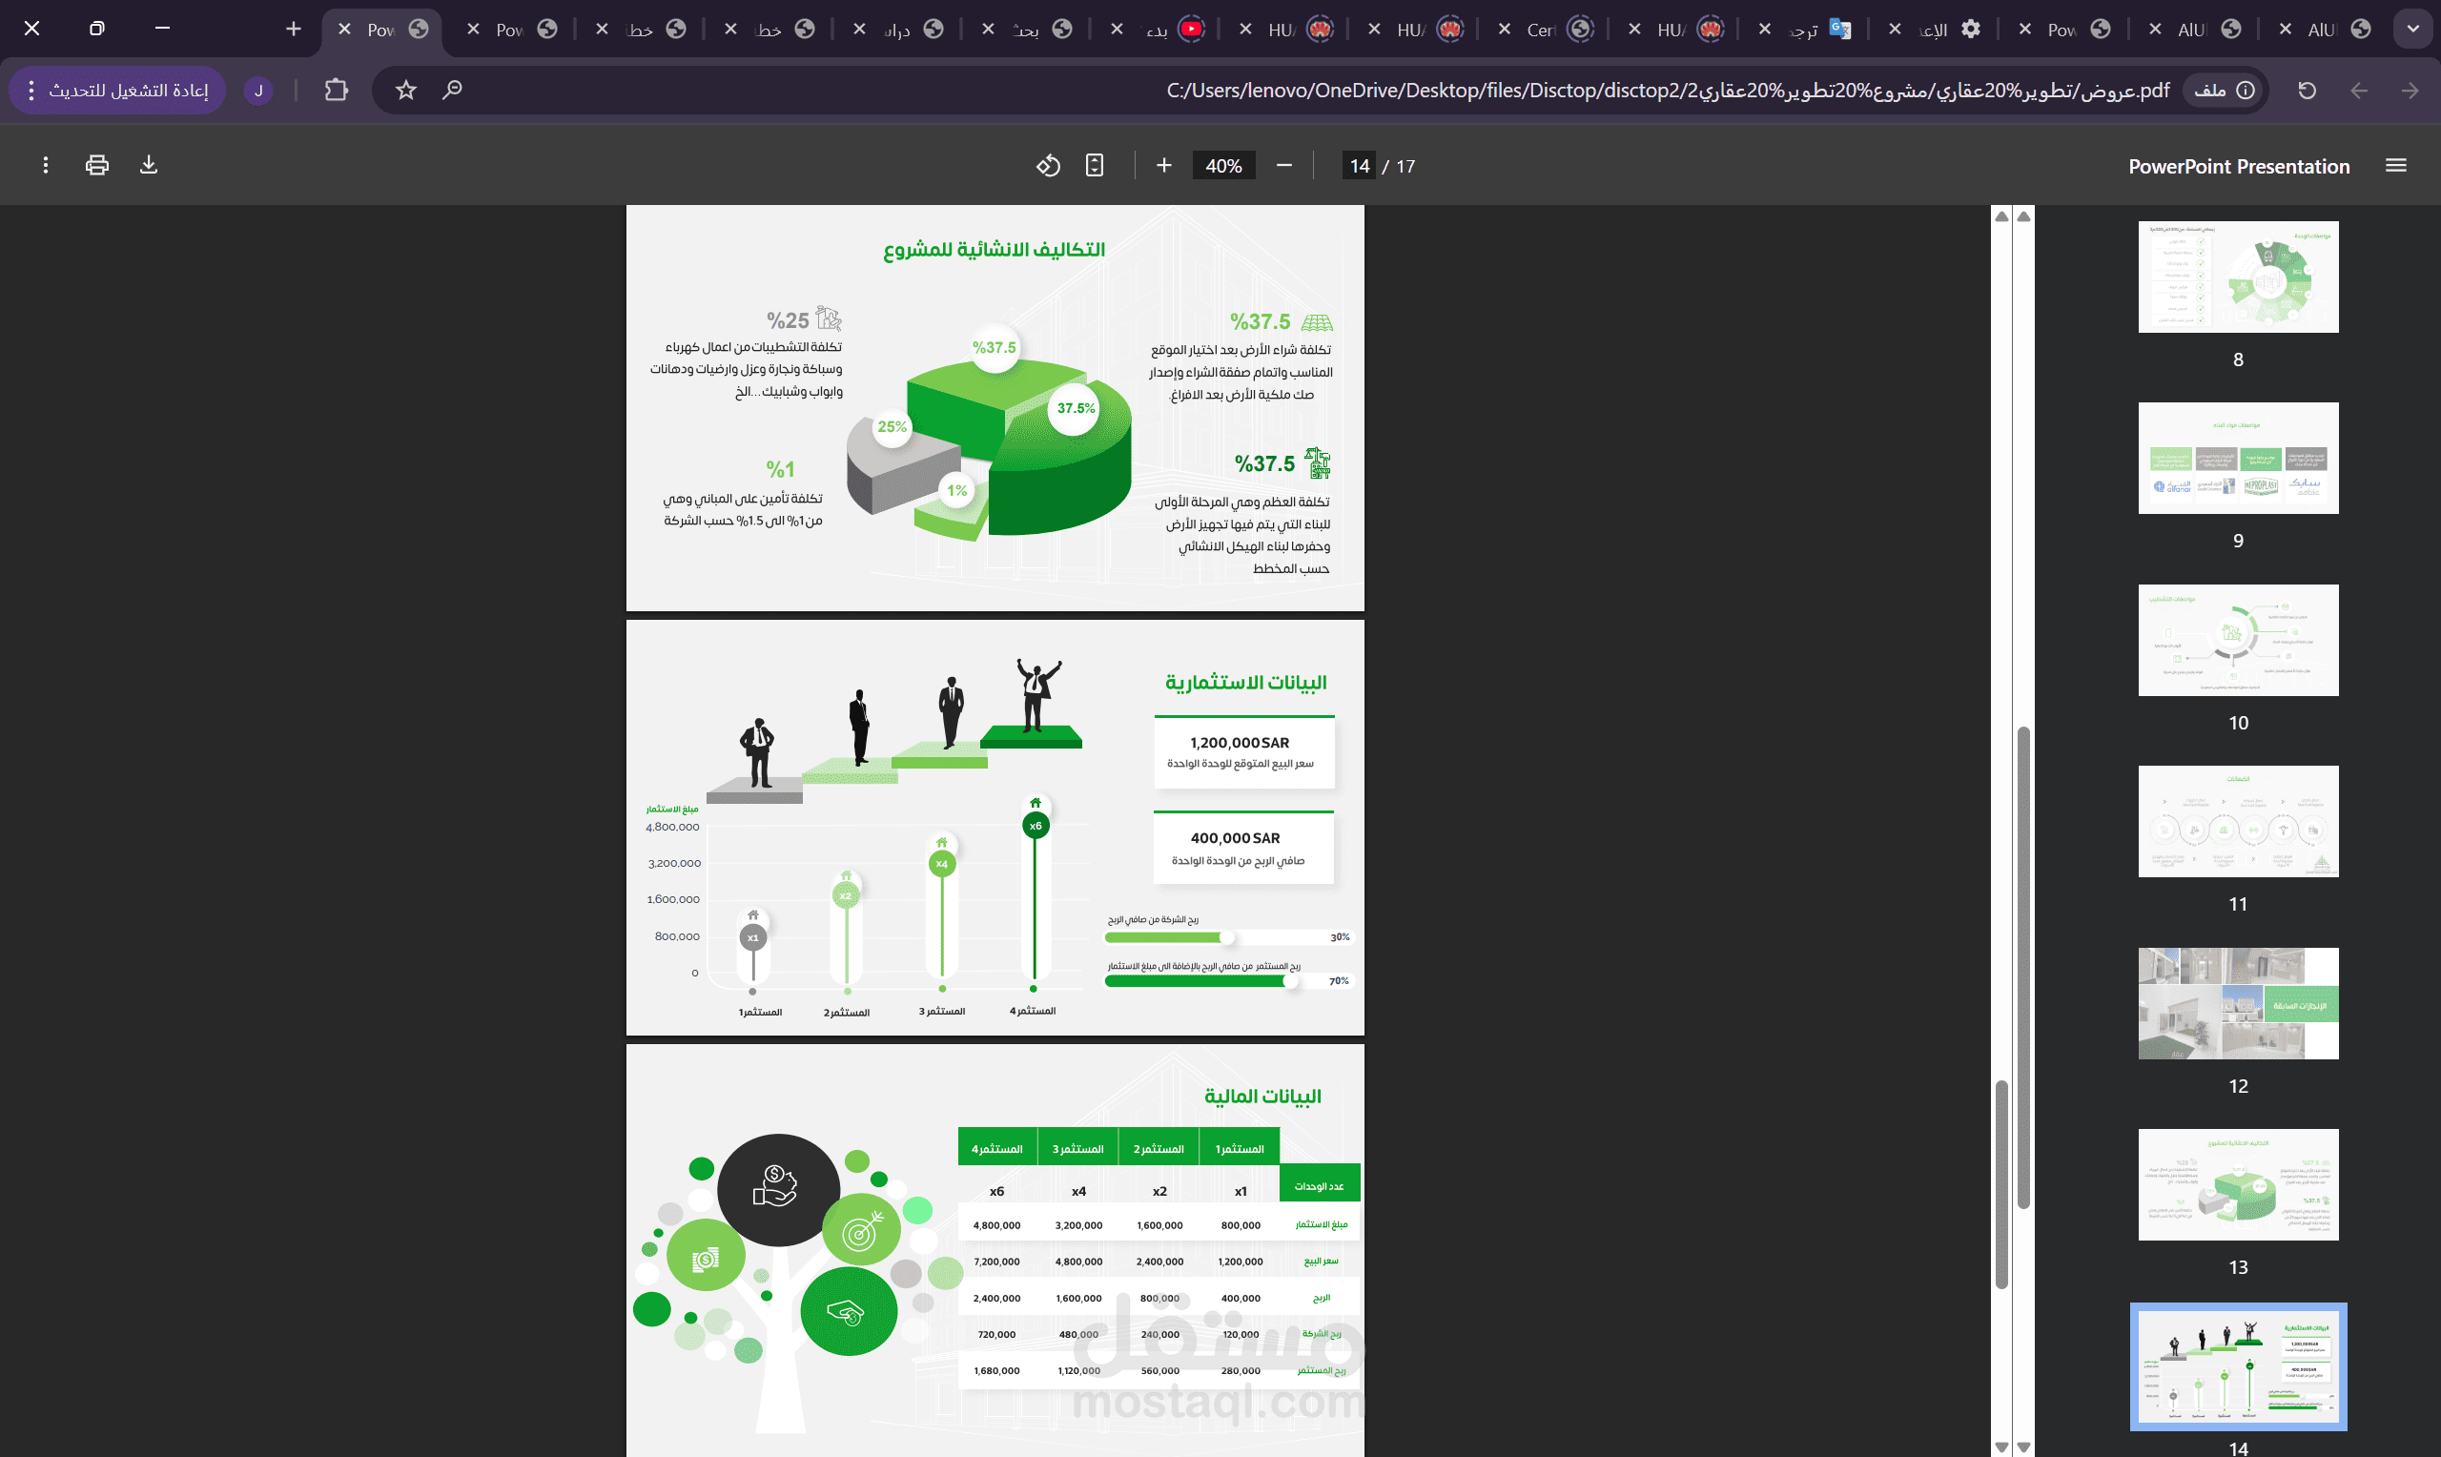Expand the tab search dropdown arrow

[x=2412, y=29]
